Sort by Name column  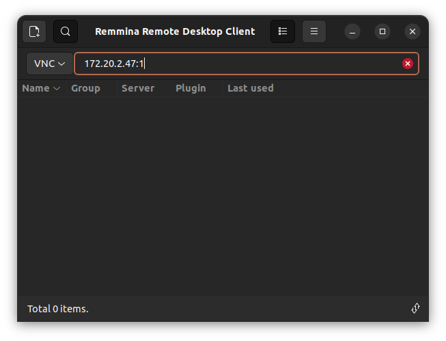[x=42, y=88]
